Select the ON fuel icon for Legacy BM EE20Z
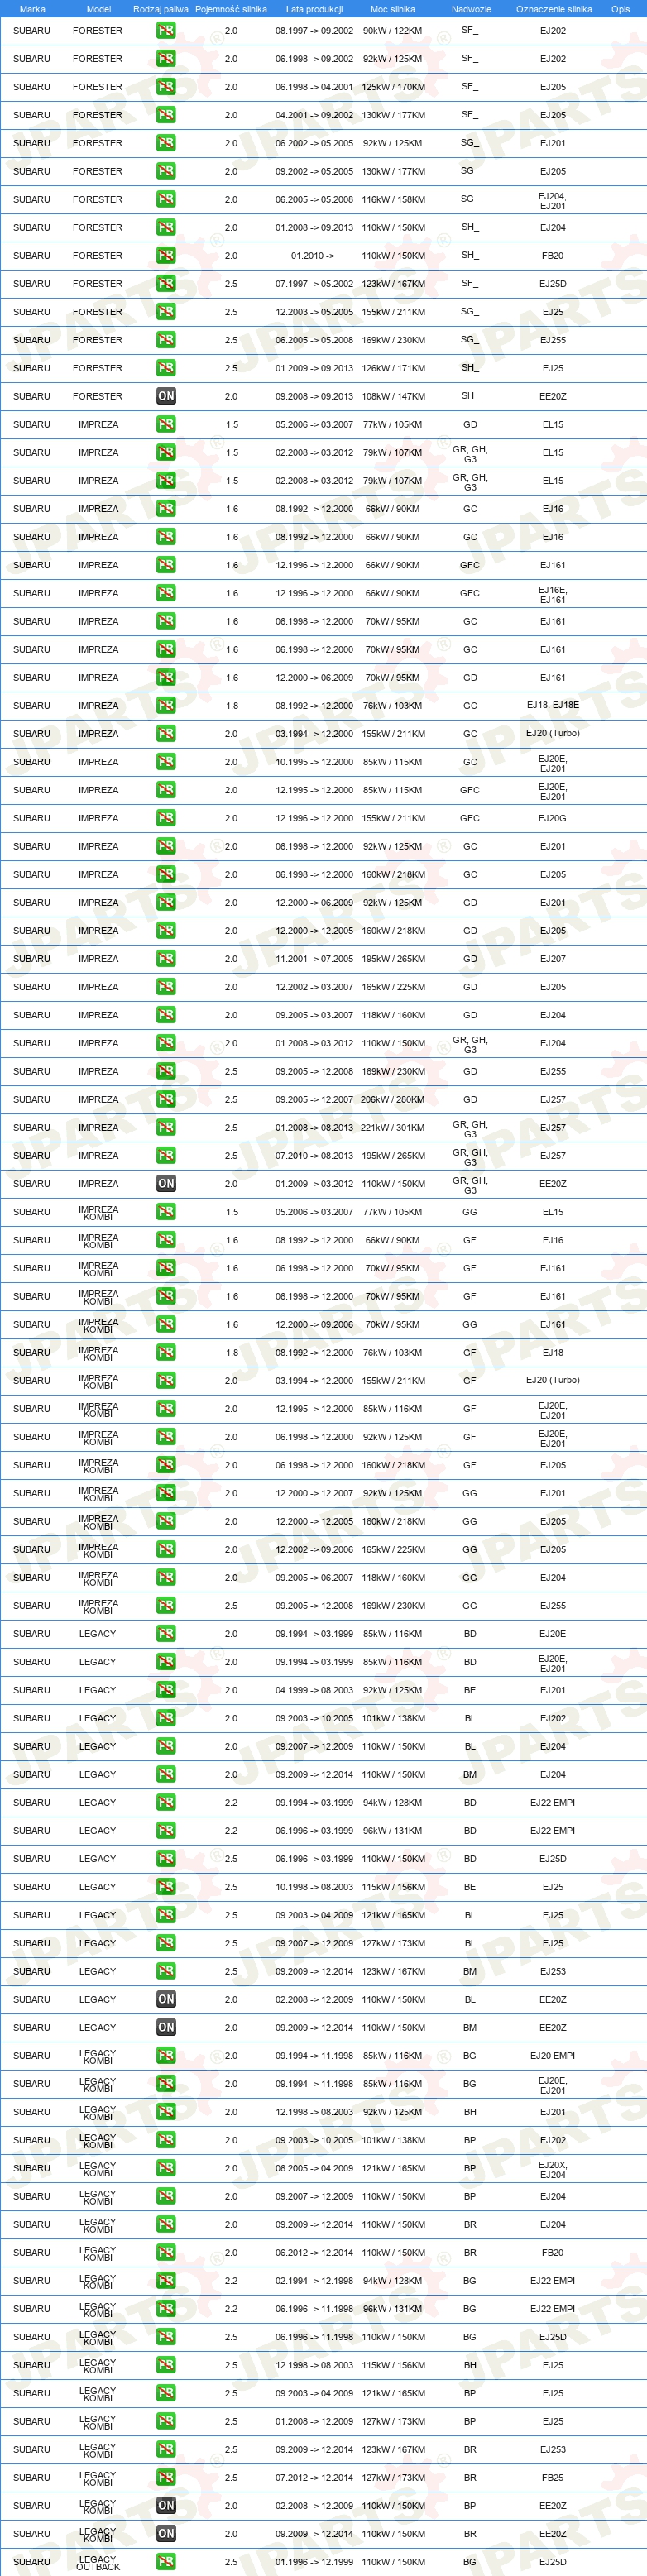The width and height of the screenshot is (647, 2576). [x=166, y=2027]
